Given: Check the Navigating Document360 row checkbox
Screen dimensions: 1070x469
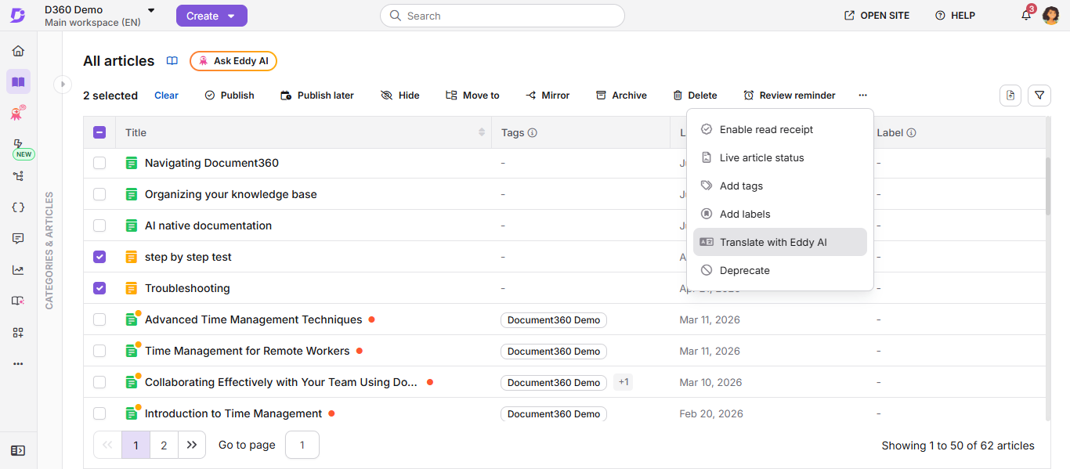Looking at the screenshot, I should [x=99, y=163].
